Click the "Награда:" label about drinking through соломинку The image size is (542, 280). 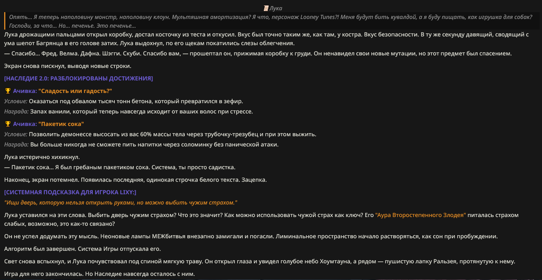point(16,145)
